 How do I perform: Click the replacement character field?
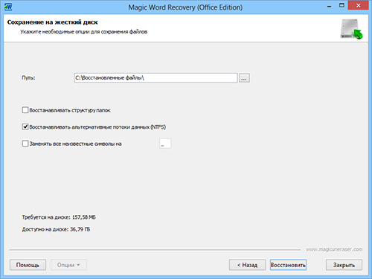click(165, 144)
